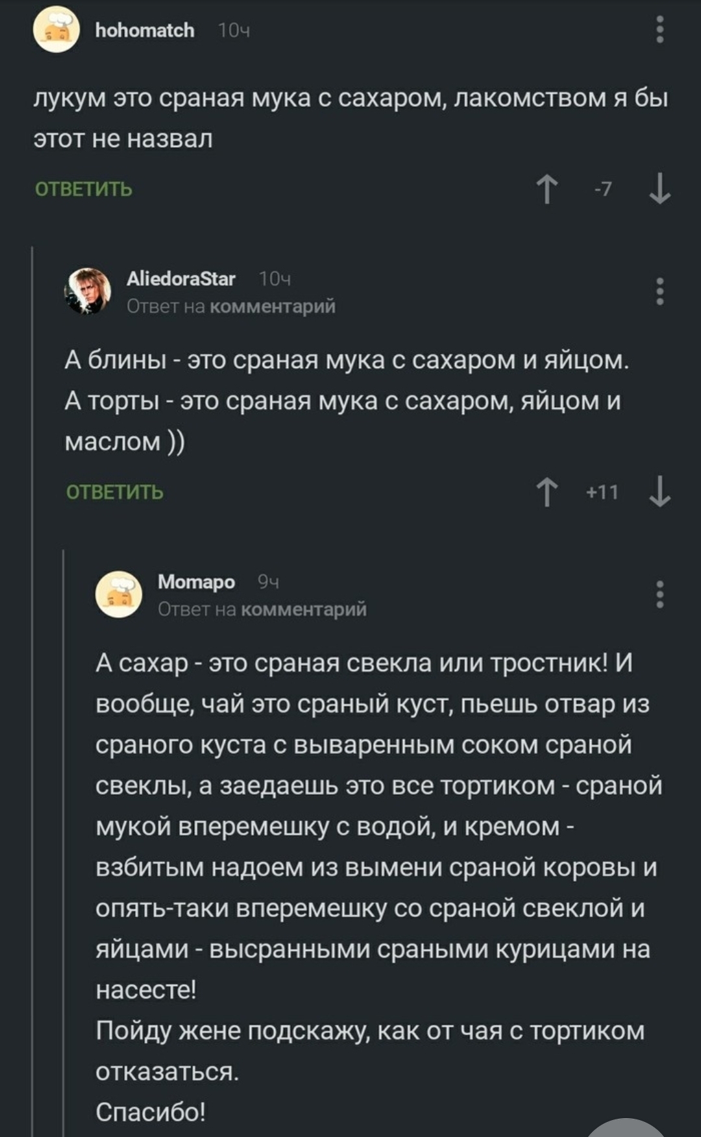The image size is (701, 1137).
Task: Open three-dot menu on AliedoraStar's comment
Action: coord(659,291)
